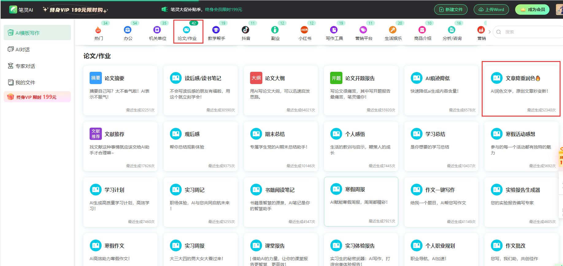
Task: Open the 营销平台 category icon
Action: [x=363, y=30]
